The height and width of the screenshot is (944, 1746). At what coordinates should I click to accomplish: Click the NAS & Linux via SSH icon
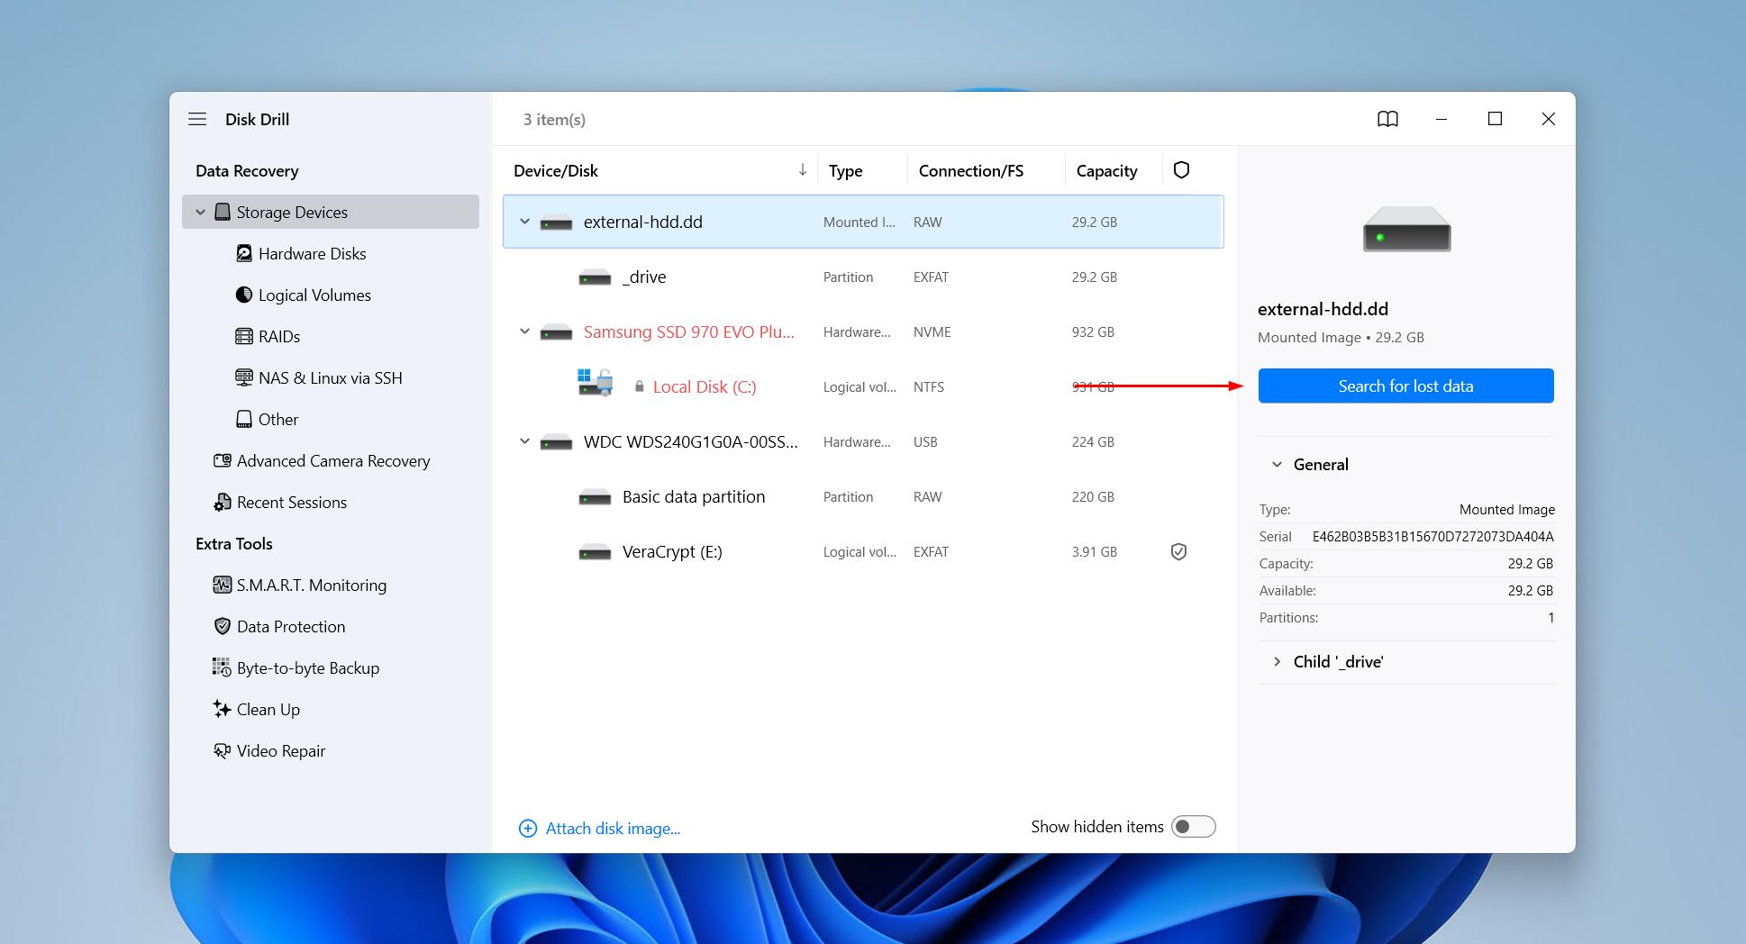[x=244, y=378]
